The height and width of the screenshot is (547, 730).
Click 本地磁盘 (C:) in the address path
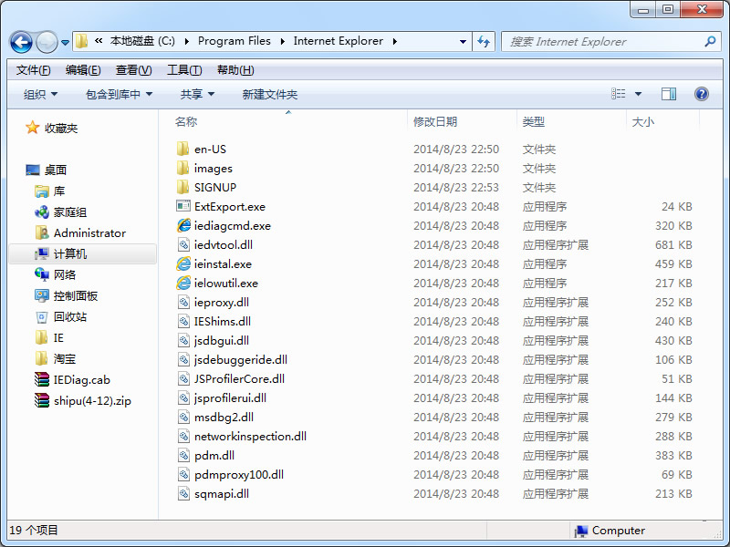click(142, 41)
